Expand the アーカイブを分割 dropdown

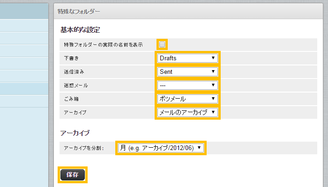[160, 148]
